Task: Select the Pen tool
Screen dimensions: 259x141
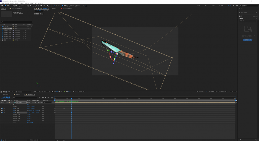Action: pos(30,6)
